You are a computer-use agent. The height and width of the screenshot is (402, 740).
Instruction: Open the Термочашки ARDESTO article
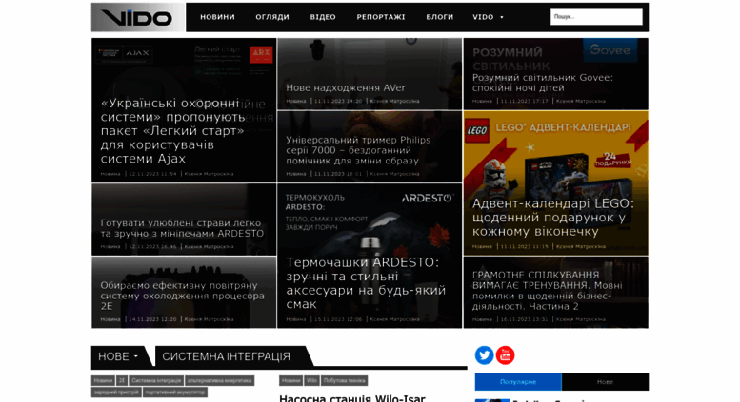pos(366,283)
